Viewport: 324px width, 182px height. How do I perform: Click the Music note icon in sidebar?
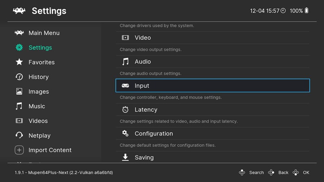[x=19, y=106]
